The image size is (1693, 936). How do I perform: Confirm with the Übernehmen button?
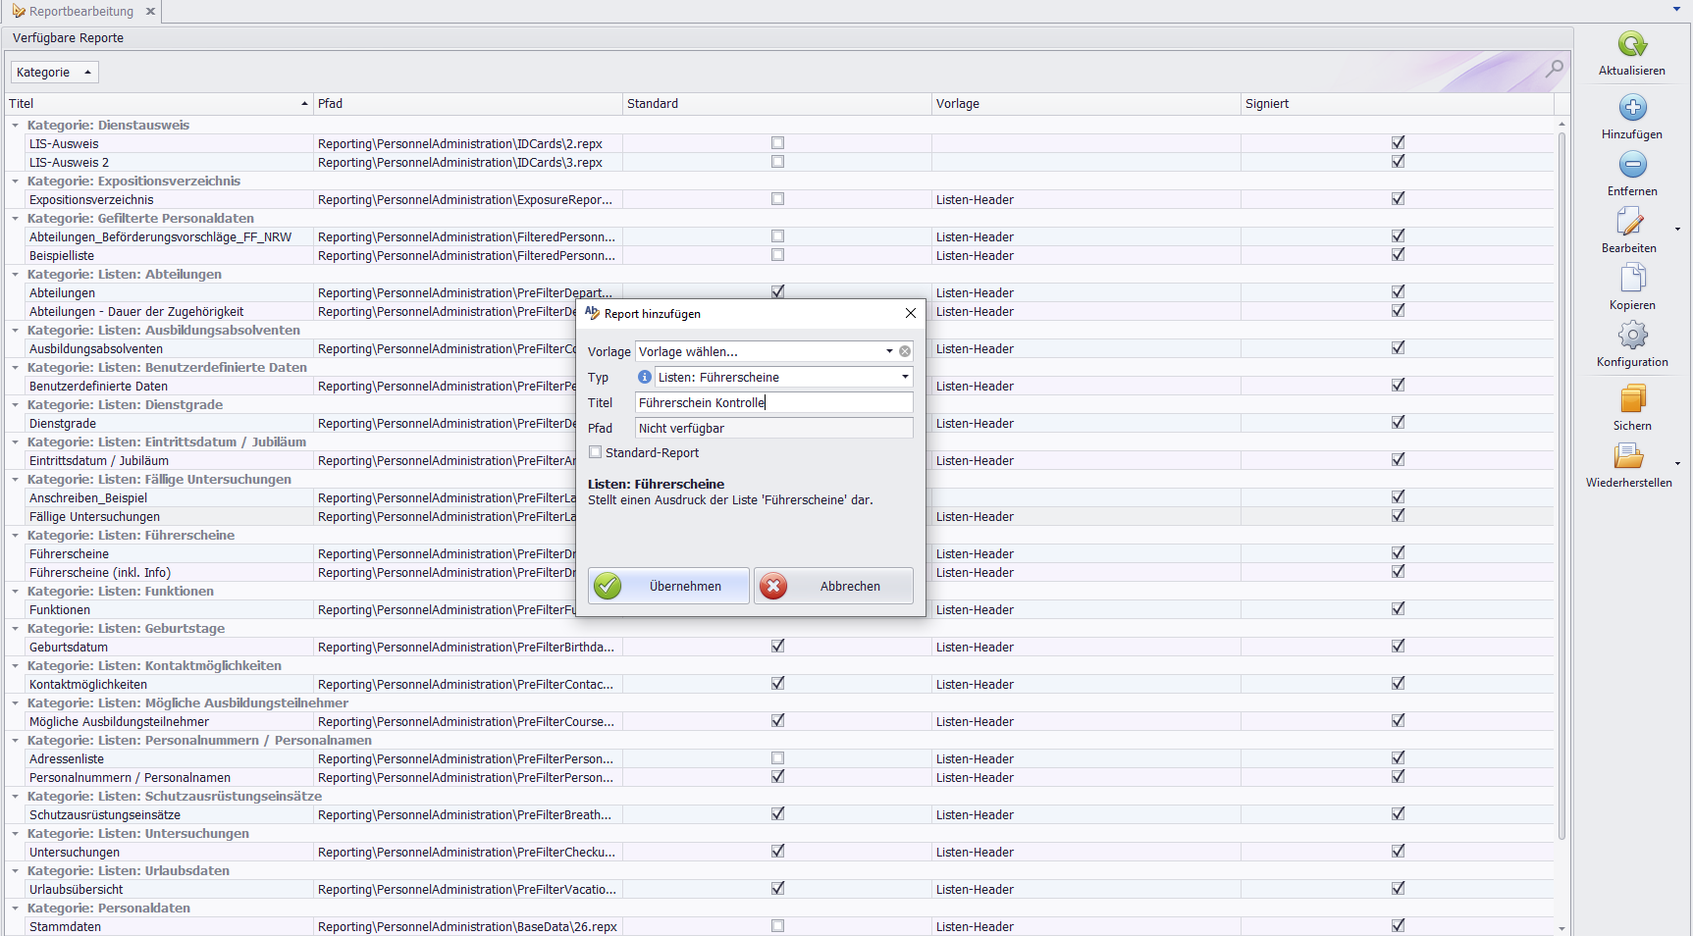[x=668, y=586]
